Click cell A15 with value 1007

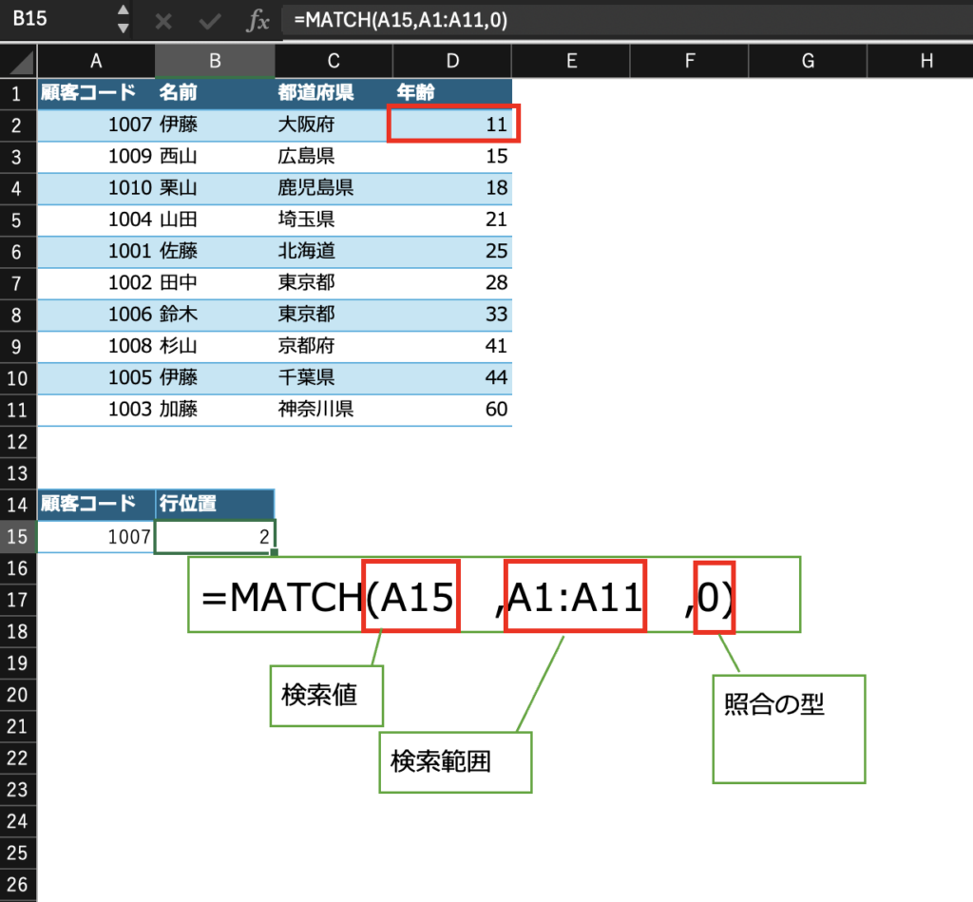[x=96, y=537]
